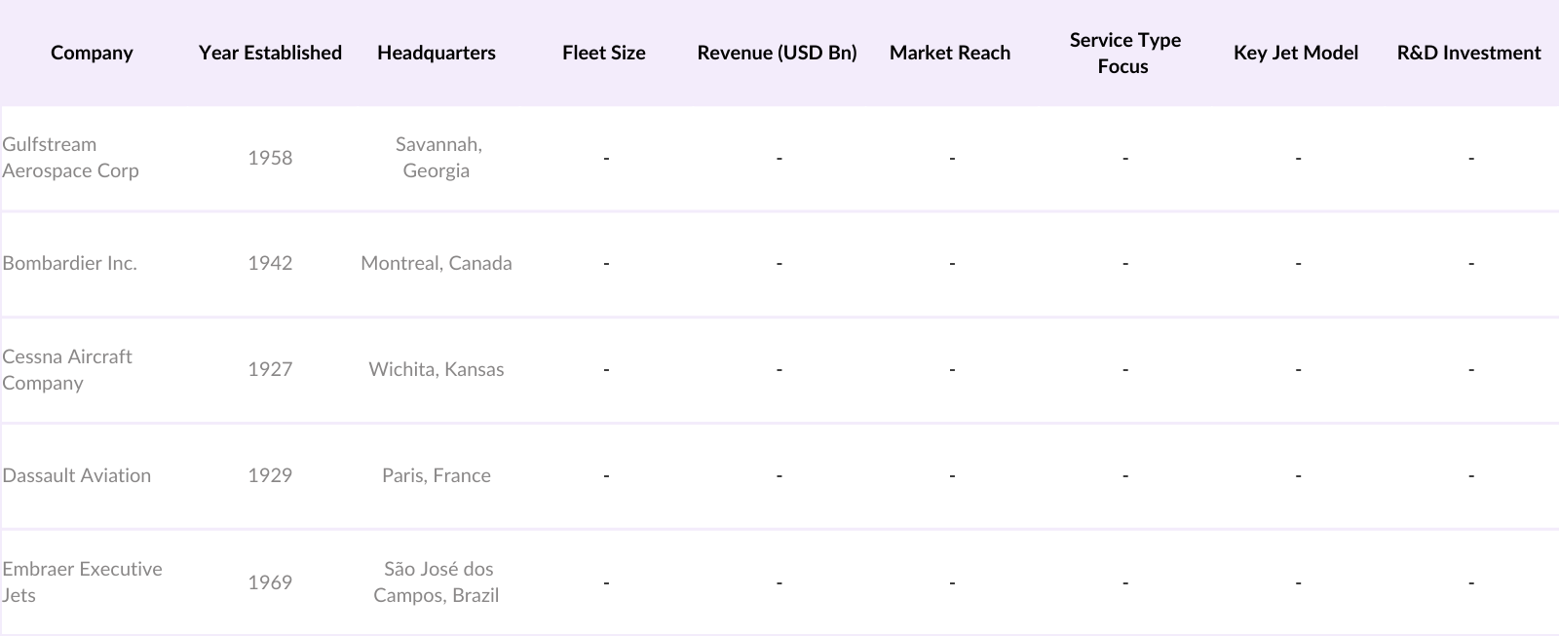Select the Key Jet Model header
Image resolution: width=1559 pixels, height=636 pixels.
coord(1295,53)
